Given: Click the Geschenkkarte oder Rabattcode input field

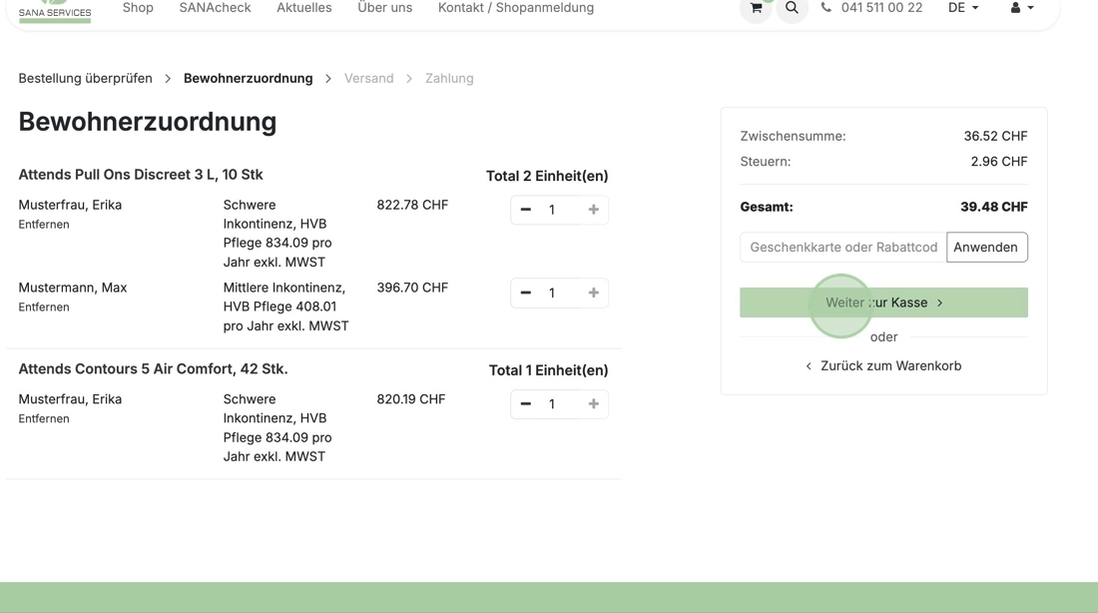Looking at the screenshot, I should pos(843,248).
